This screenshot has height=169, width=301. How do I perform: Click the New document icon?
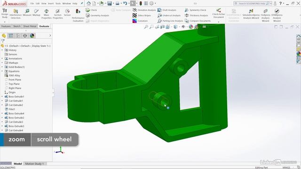pos(94,3)
